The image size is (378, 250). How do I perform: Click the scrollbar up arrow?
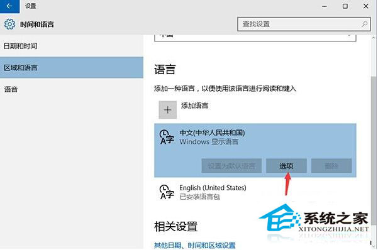(374, 38)
